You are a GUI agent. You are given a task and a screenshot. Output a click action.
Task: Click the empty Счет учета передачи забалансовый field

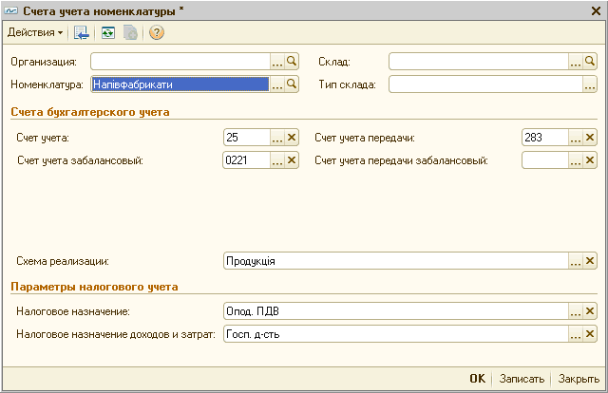point(545,160)
